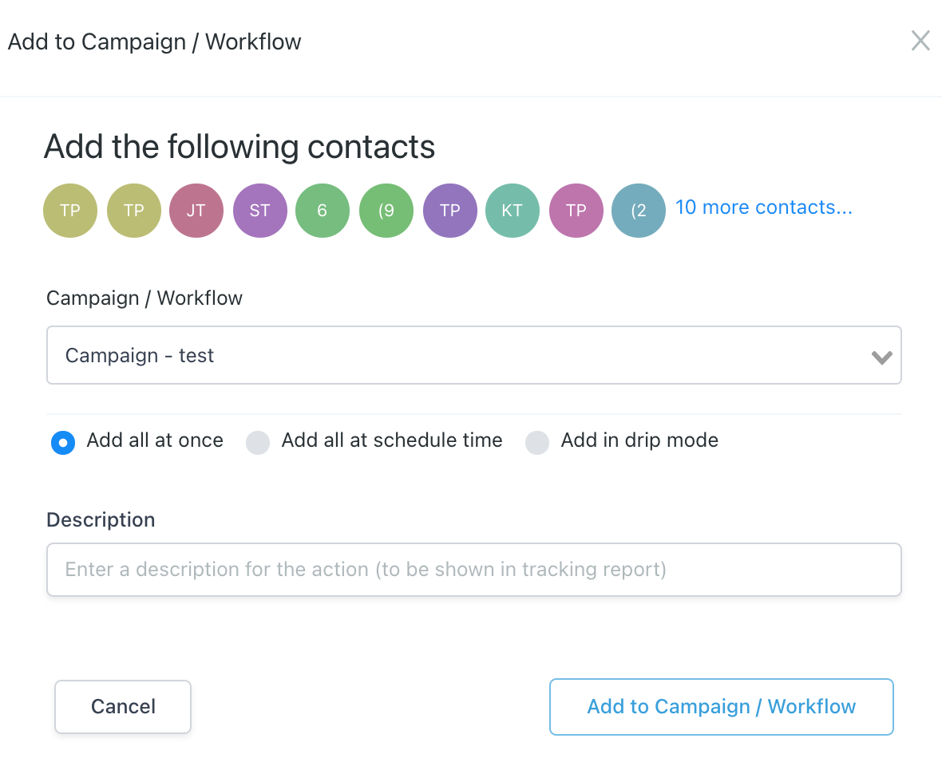942x758 pixels.
Task: Enable "Add in drip mode" option
Action: (537, 442)
